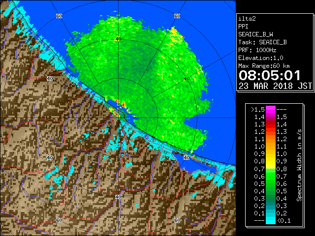
Task: Click the 40 km ring label over the northeast sea
Action: [x=187, y=79]
